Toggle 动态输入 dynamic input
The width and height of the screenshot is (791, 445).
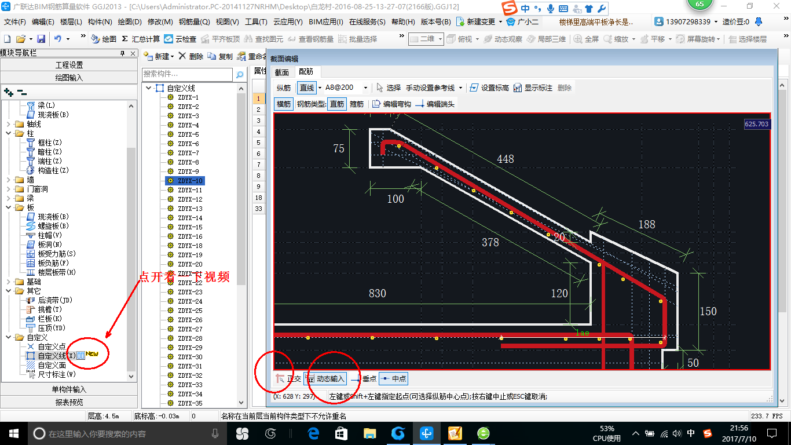click(325, 378)
